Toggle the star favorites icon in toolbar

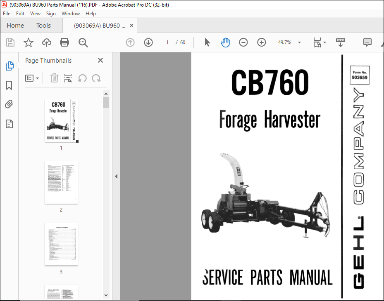(27, 42)
